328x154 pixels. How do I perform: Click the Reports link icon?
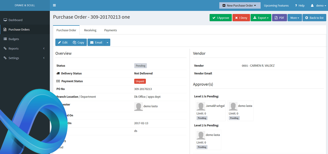(5, 48)
